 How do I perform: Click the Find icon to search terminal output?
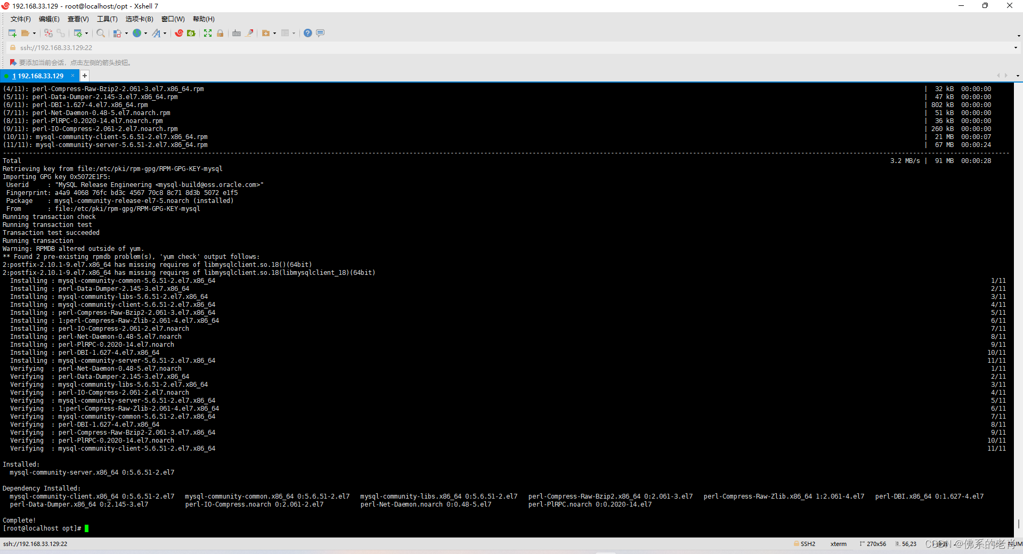pos(101,33)
